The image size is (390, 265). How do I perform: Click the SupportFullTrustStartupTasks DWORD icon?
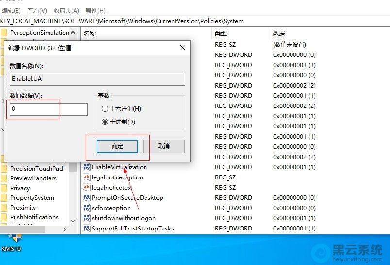tap(86, 228)
